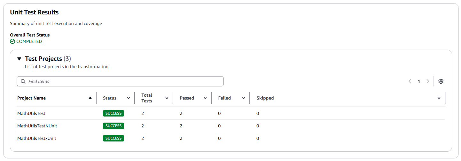Collapse the Test Projects section
461x161 pixels.
pyautogui.click(x=19, y=59)
